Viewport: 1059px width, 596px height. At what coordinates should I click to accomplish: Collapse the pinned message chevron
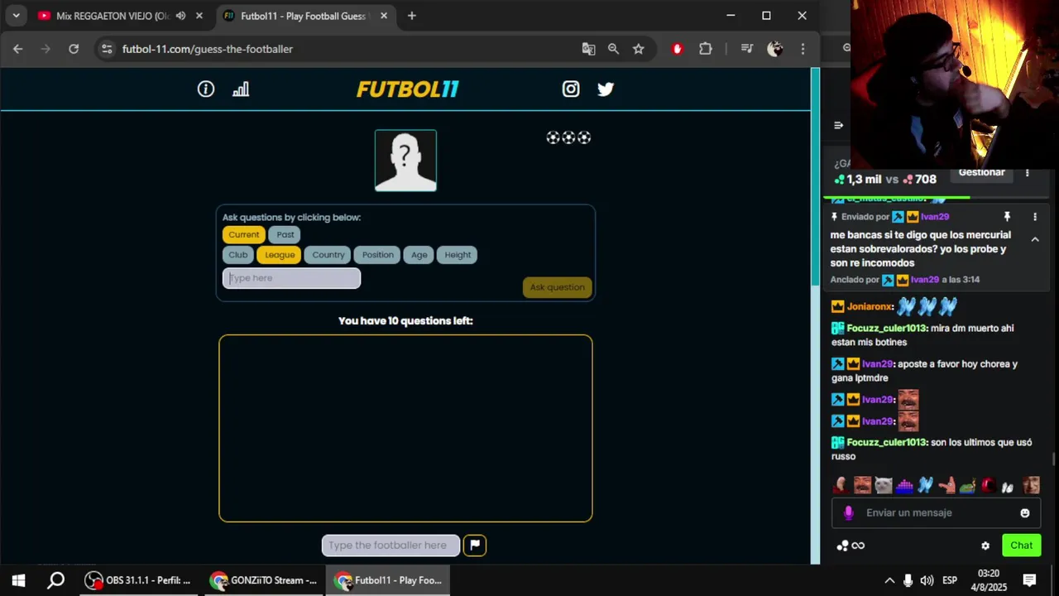pyautogui.click(x=1035, y=239)
